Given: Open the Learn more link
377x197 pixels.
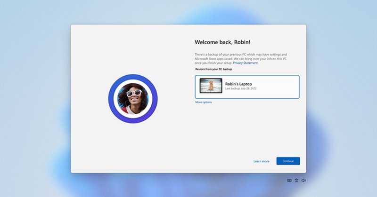Looking at the screenshot, I should click(262, 161).
